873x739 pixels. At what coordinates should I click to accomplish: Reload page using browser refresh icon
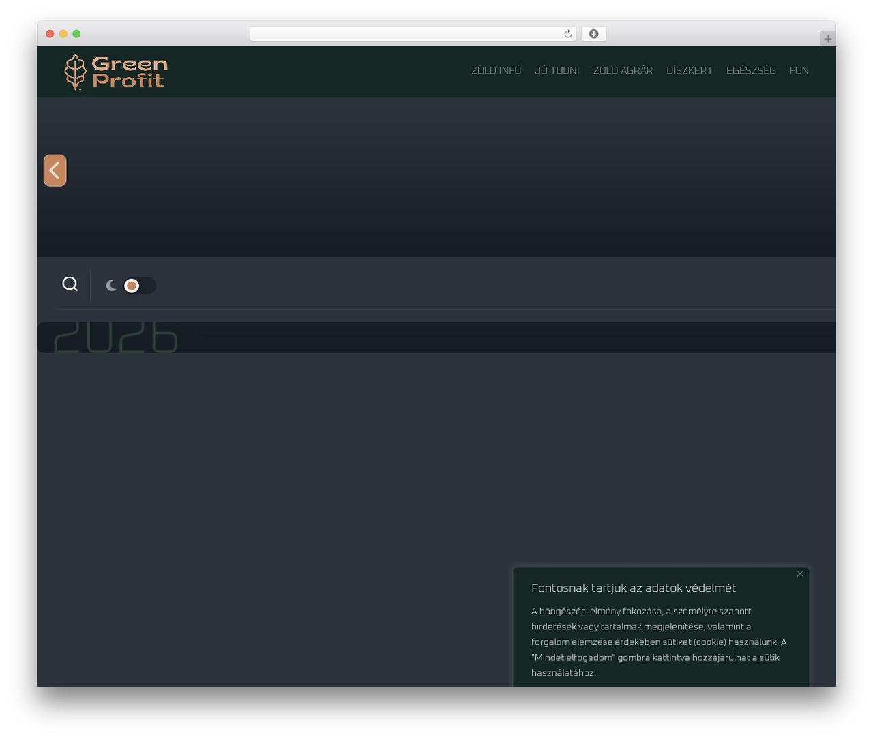[568, 34]
